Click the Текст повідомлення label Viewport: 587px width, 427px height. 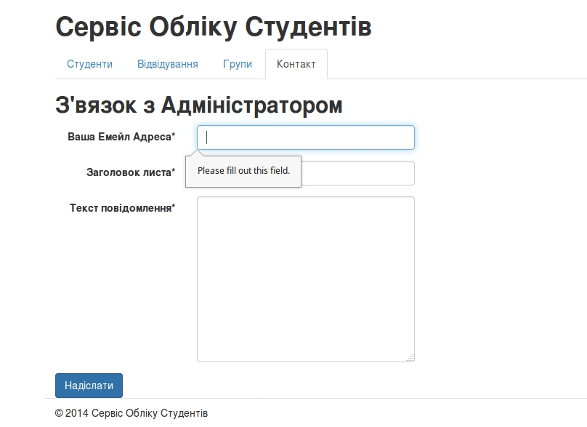click(x=123, y=208)
